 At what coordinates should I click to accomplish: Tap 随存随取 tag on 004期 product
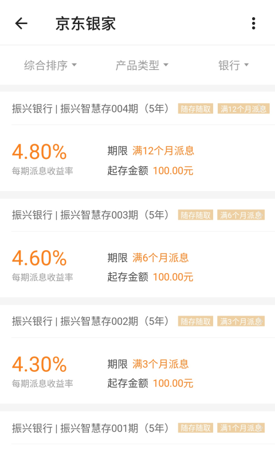[x=195, y=108]
